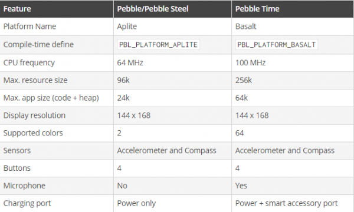
Task: Click the 64 MHz CPU frequency value
Action: [130, 62]
